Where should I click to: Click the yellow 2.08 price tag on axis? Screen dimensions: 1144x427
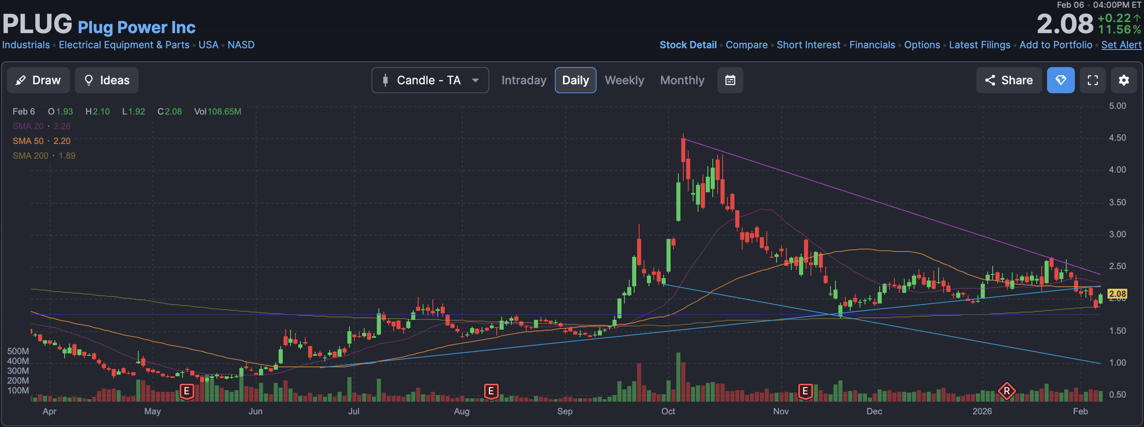click(1117, 294)
